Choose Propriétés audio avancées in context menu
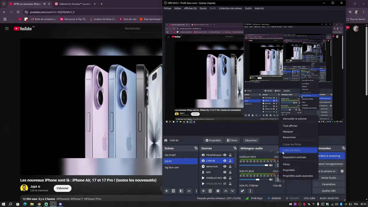Viewport: 368px width, 207px height. click(x=298, y=176)
